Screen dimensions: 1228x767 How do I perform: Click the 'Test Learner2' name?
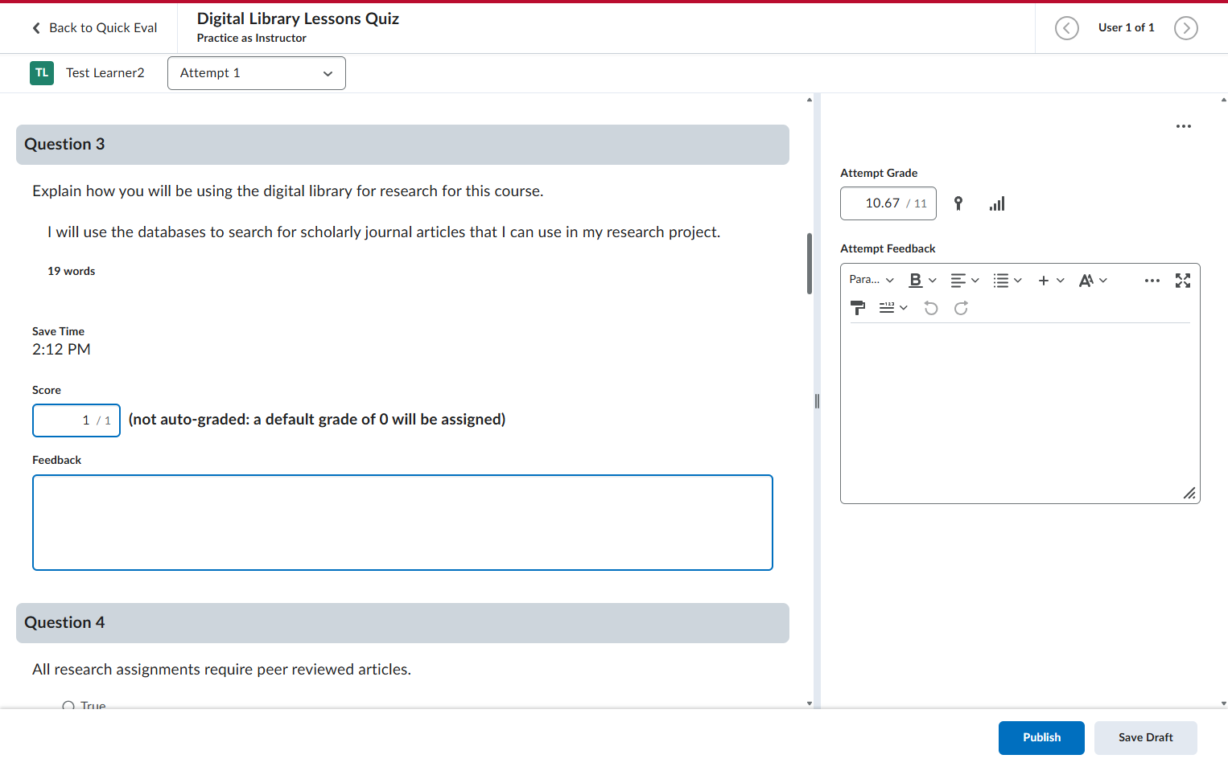point(105,73)
